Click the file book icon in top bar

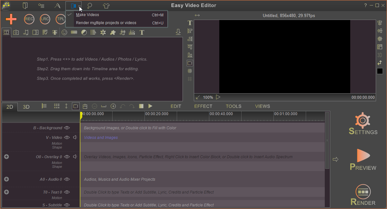click(25, 5)
